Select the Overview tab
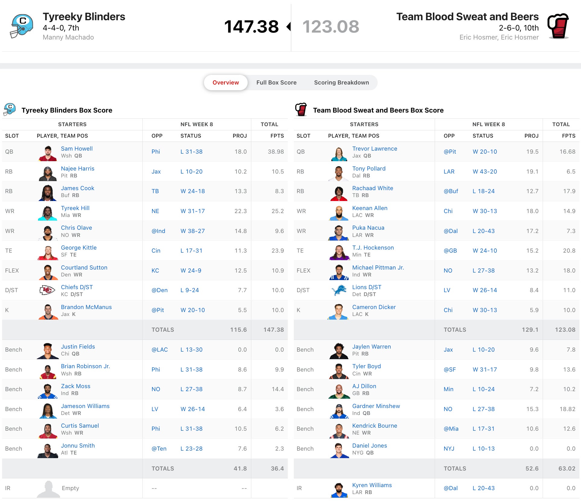The image size is (581, 501). click(226, 83)
